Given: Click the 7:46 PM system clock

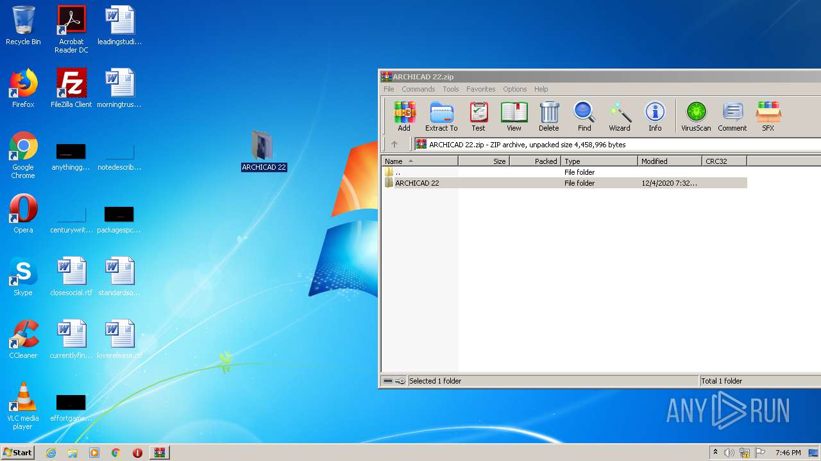Looking at the screenshot, I should click(x=788, y=453).
